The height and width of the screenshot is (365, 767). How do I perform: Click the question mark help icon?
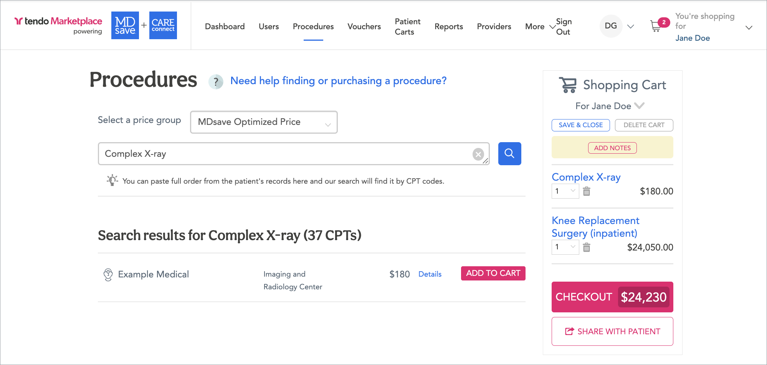click(x=216, y=81)
